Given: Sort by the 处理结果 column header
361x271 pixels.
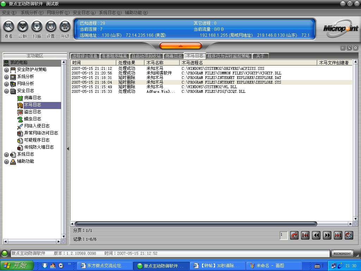Looking at the screenshot, I should [130, 63].
